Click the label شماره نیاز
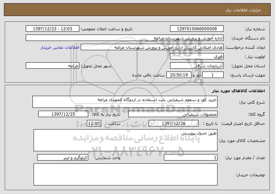 [255, 29]
